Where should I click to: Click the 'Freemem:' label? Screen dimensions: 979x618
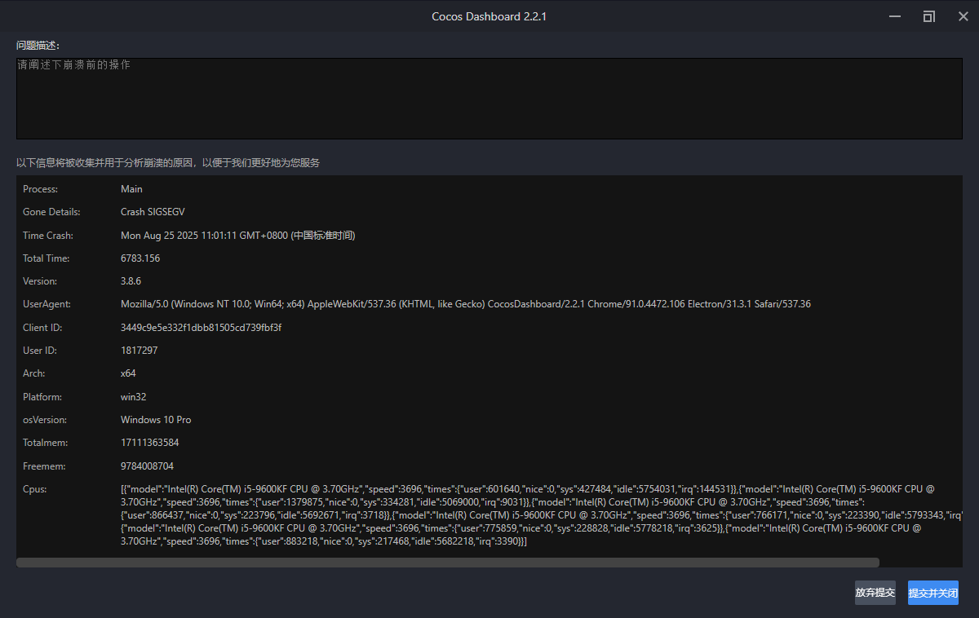click(44, 466)
